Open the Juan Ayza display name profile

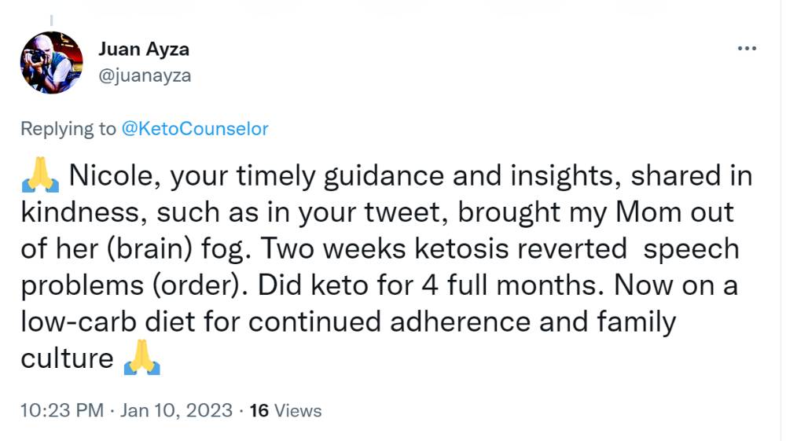[x=144, y=49]
